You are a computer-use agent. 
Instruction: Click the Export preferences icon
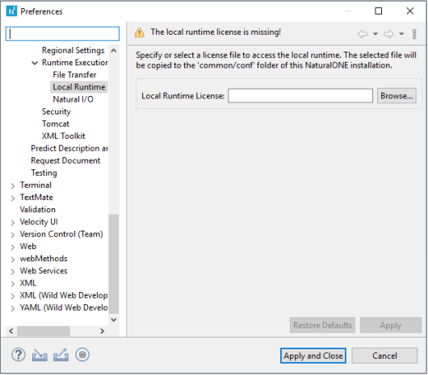(61, 355)
